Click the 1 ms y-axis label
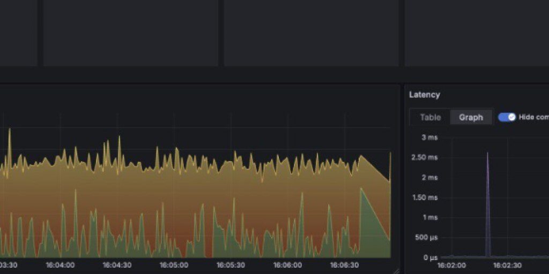 coord(429,217)
